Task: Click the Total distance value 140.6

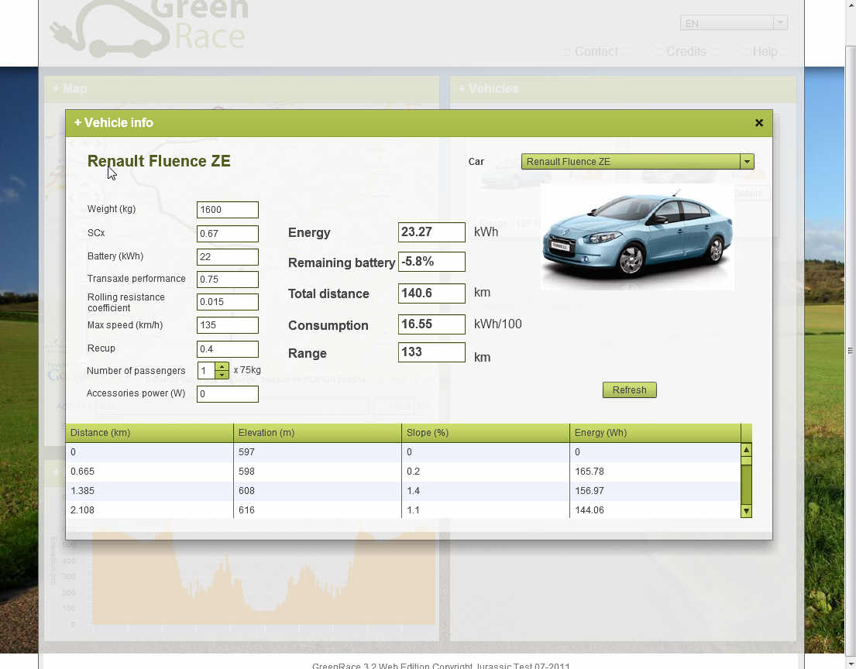Action: pyautogui.click(x=431, y=293)
